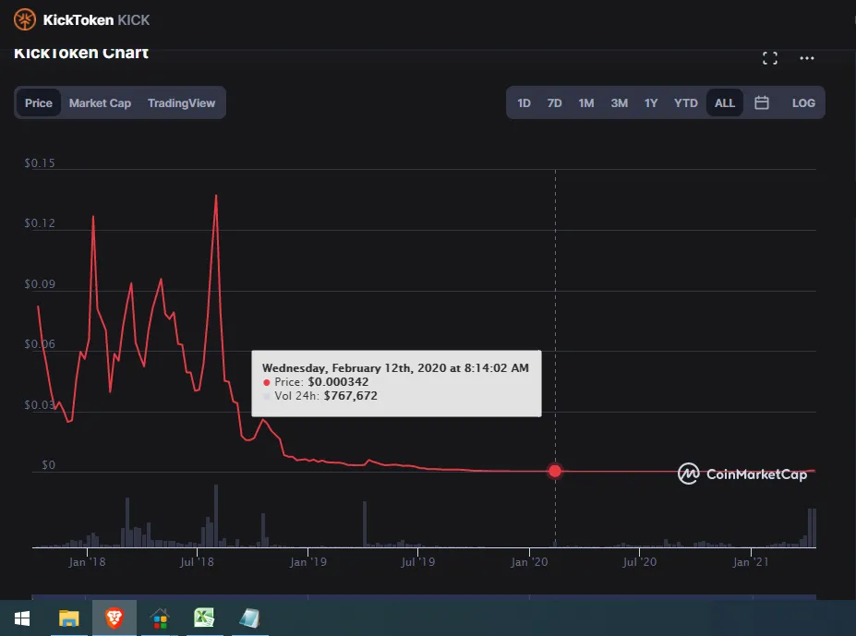Screen dimensions: 856x636
Task: Click the Jan '20 axis label
Action: click(529, 562)
